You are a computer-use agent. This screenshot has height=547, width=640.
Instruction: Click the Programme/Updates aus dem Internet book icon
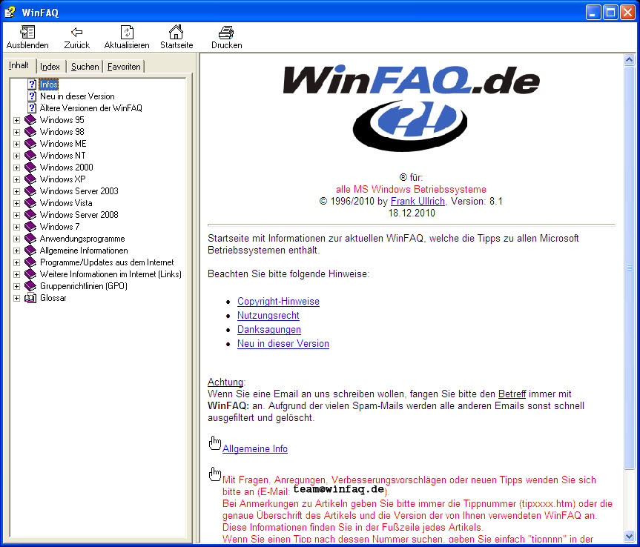tap(30, 262)
